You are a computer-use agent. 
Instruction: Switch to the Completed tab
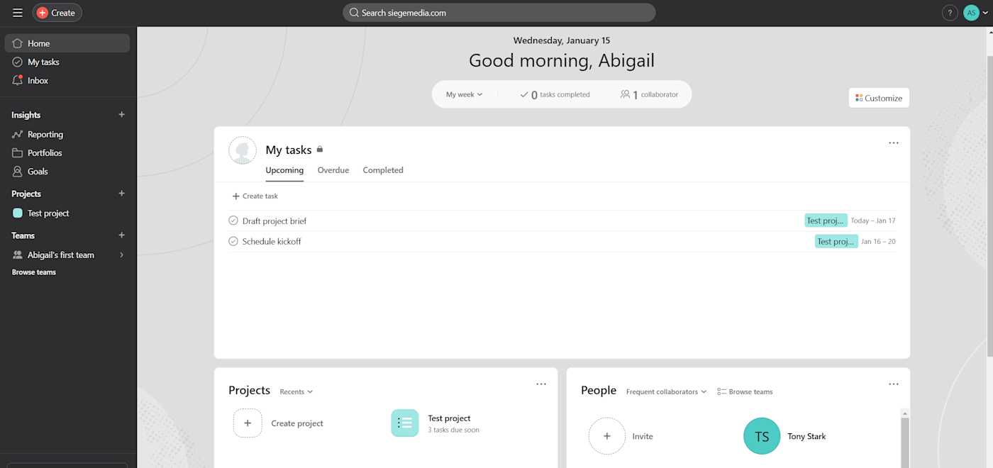tap(383, 170)
